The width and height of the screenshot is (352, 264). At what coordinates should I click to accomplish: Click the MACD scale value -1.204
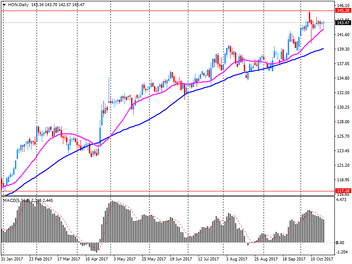tap(341, 252)
